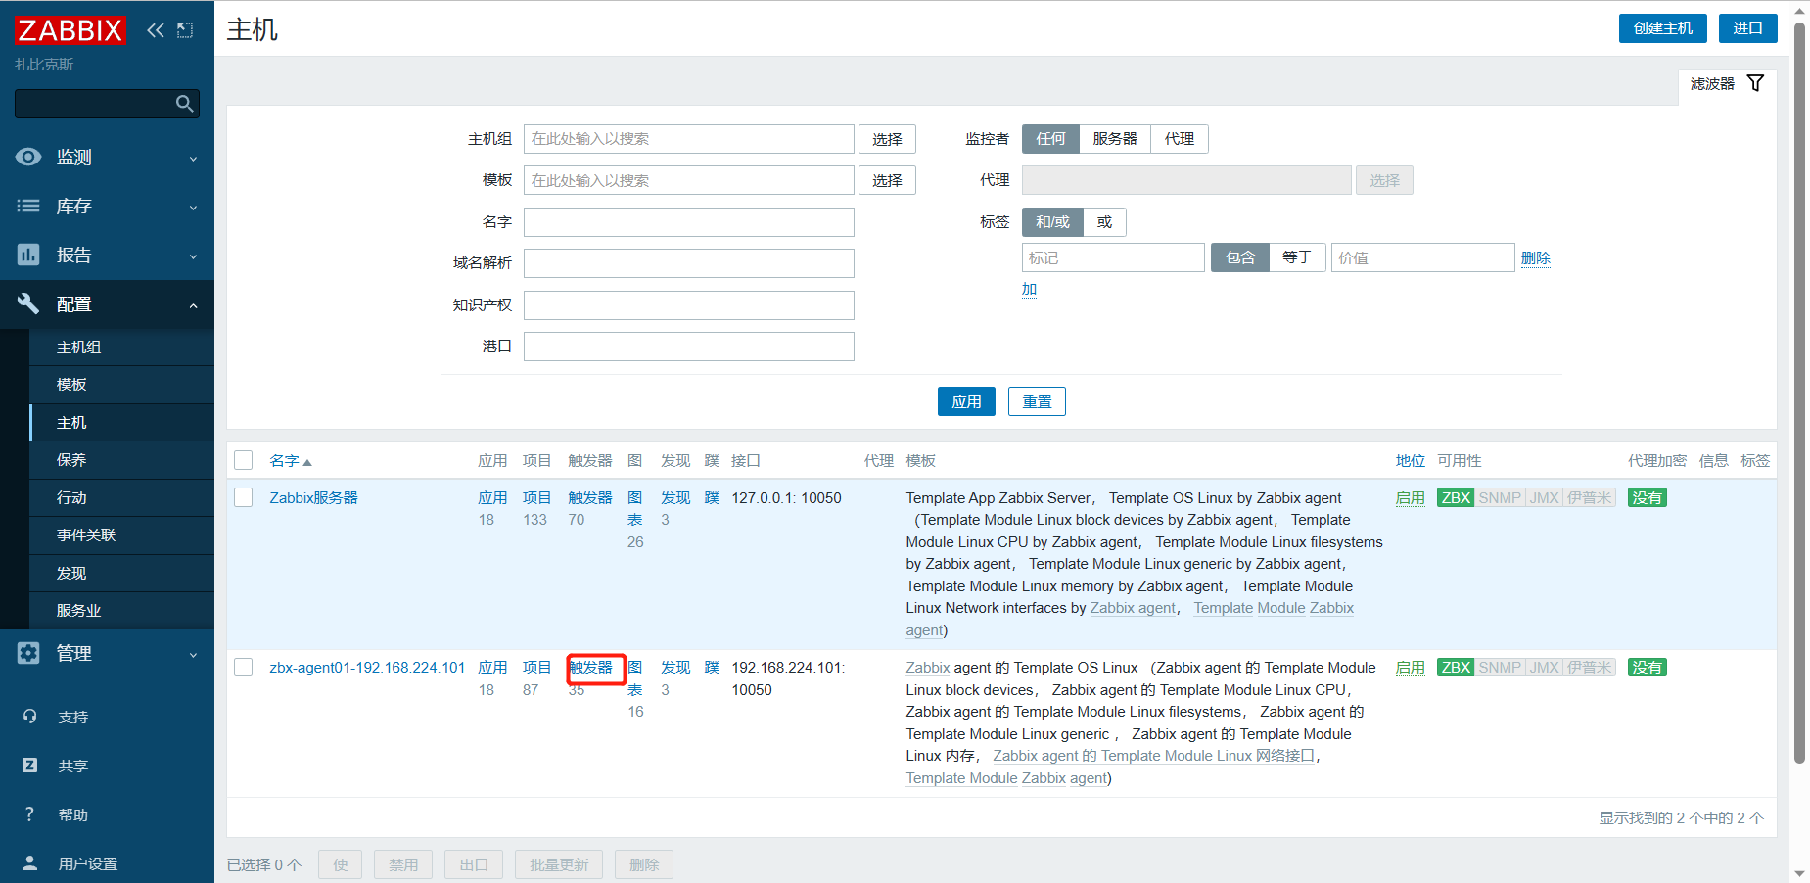Click the chart icon for 报告
Image resolution: width=1810 pixels, height=883 pixels.
[28, 255]
